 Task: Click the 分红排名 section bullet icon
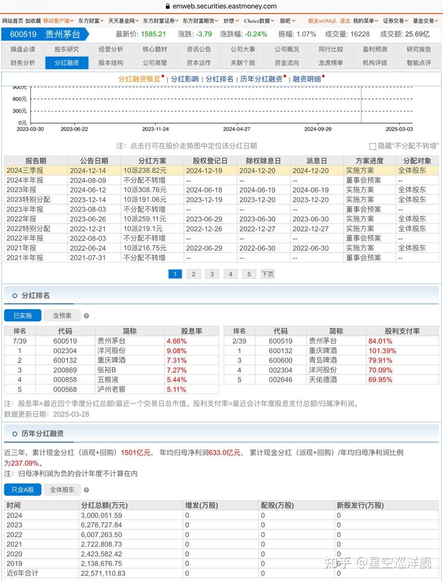point(15,296)
